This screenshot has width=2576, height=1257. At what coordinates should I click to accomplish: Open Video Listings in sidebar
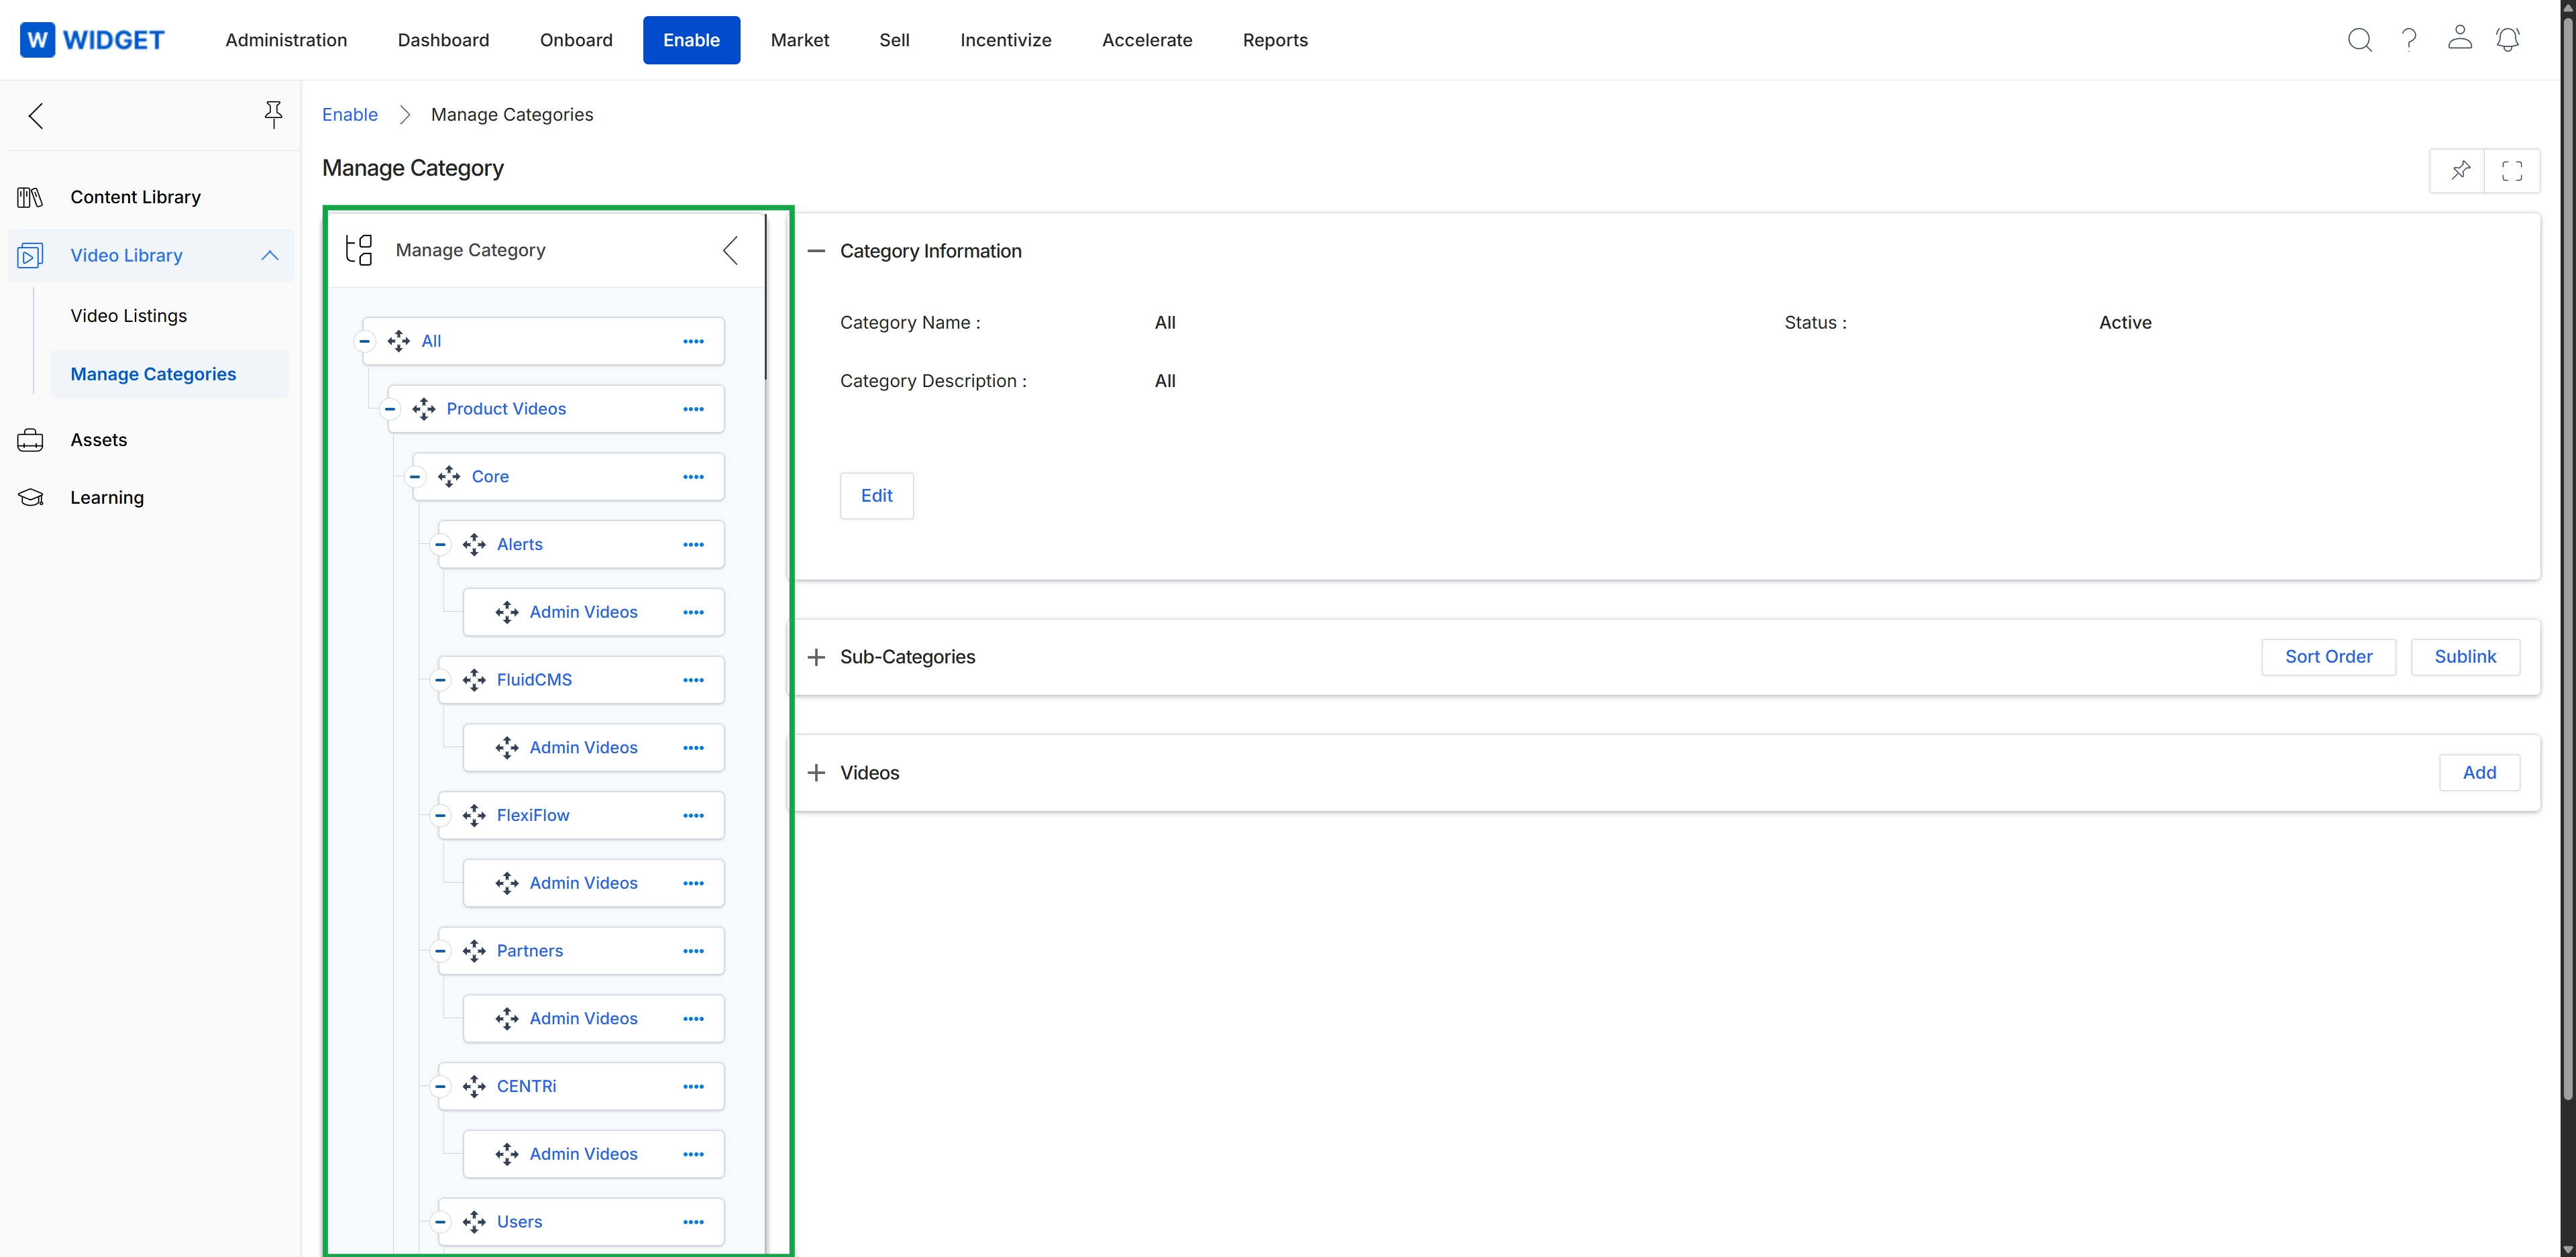click(129, 316)
